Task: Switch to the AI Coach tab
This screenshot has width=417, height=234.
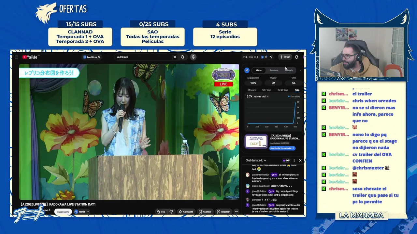Action: click(289, 70)
